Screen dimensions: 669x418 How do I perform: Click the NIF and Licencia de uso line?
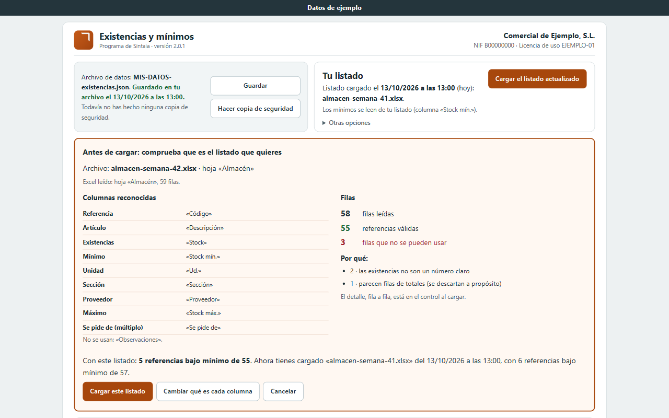(534, 45)
